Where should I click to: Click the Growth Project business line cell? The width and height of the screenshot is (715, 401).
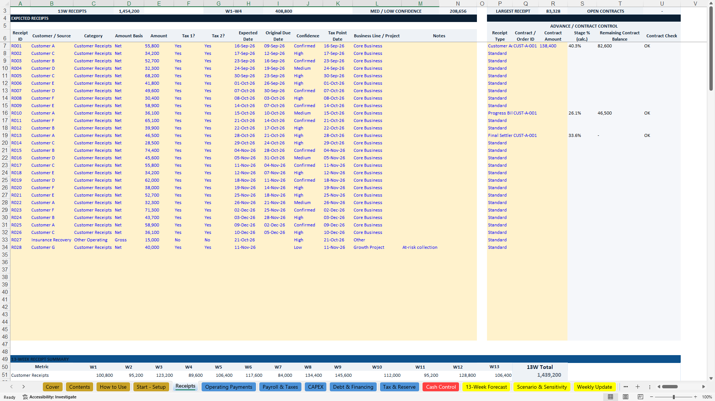click(x=377, y=247)
